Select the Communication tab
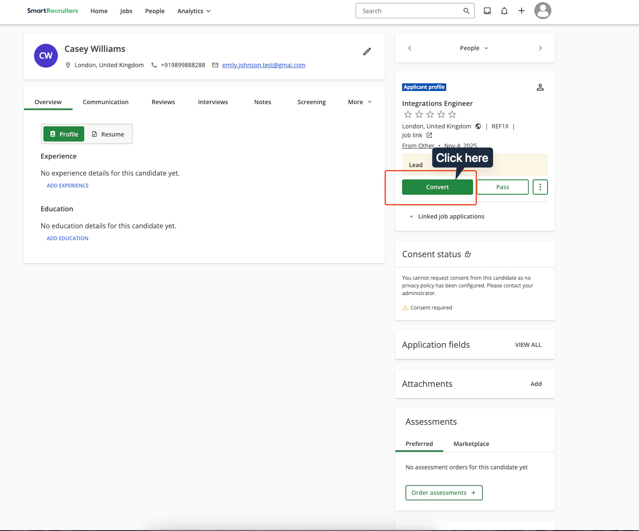Image resolution: width=639 pixels, height=531 pixels. coord(106,102)
